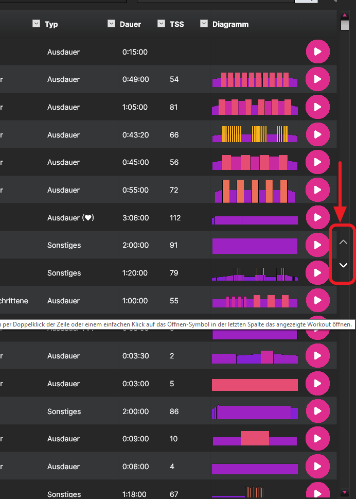Select the diagram of the 1:05:00 workout
This screenshot has height=499, width=356.
click(x=255, y=107)
